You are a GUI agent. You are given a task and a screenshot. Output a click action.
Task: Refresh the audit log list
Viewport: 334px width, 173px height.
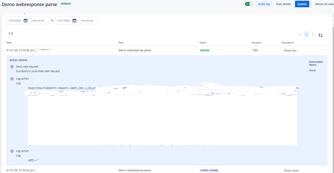[x=320, y=35]
